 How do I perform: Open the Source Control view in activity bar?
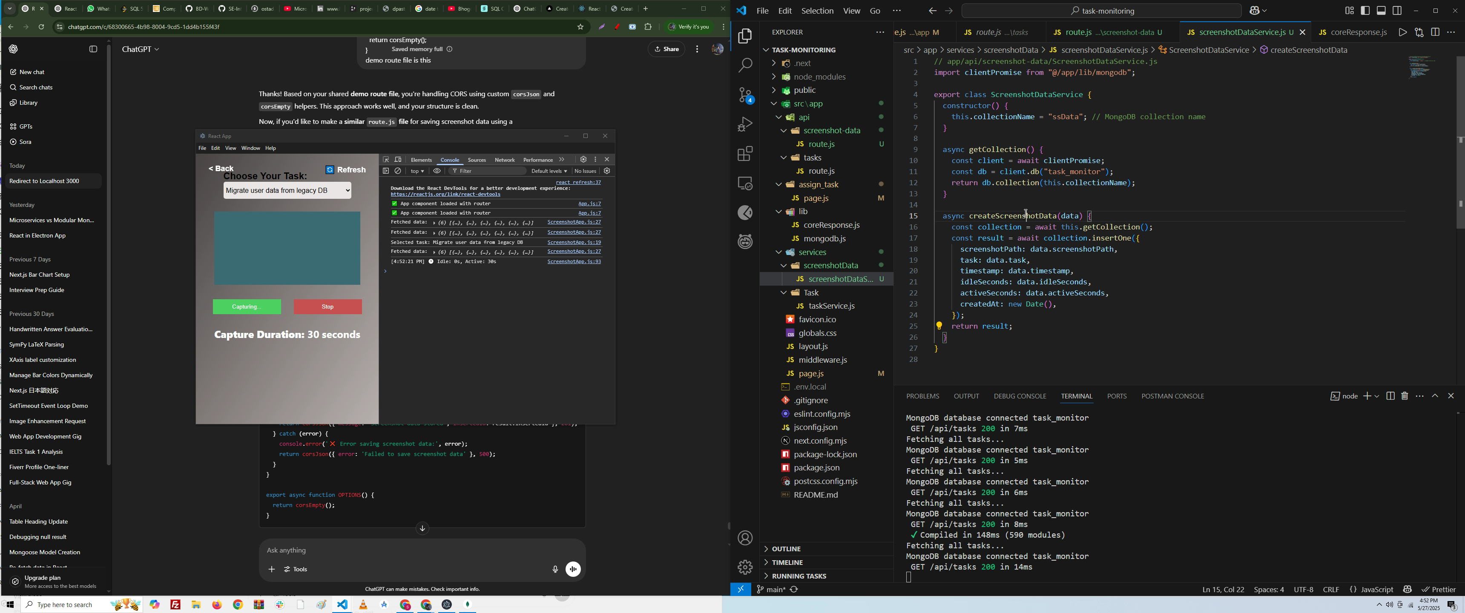click(x=745, y=95)
